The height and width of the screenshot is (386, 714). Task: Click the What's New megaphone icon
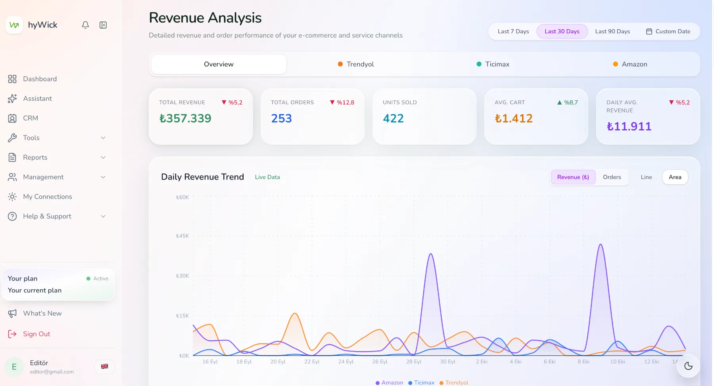coord(12,313)
